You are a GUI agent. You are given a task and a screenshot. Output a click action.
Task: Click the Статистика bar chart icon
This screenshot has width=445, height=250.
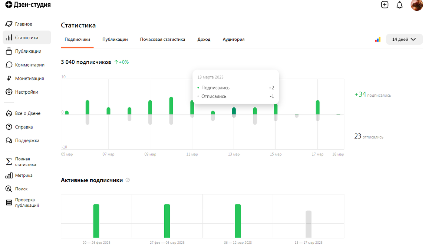(9, 38)
